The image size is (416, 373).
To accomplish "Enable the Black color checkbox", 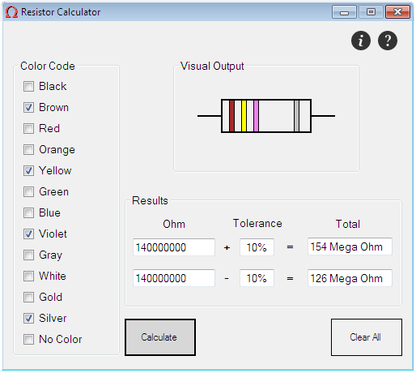I will tap(28, 87).
